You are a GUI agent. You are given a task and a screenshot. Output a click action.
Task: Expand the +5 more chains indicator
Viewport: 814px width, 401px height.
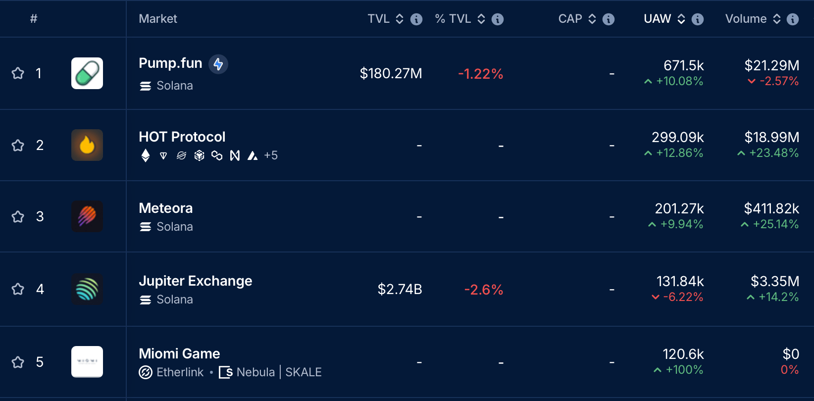(x=271, y=155)
